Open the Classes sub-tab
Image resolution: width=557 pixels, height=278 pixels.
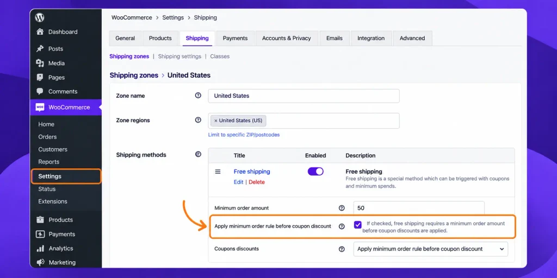(220, 56)
